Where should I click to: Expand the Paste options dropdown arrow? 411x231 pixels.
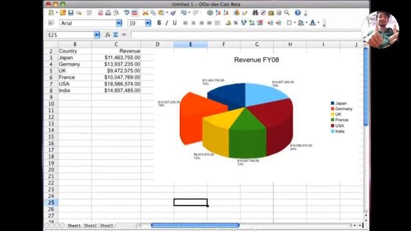(x=167, y=13)
